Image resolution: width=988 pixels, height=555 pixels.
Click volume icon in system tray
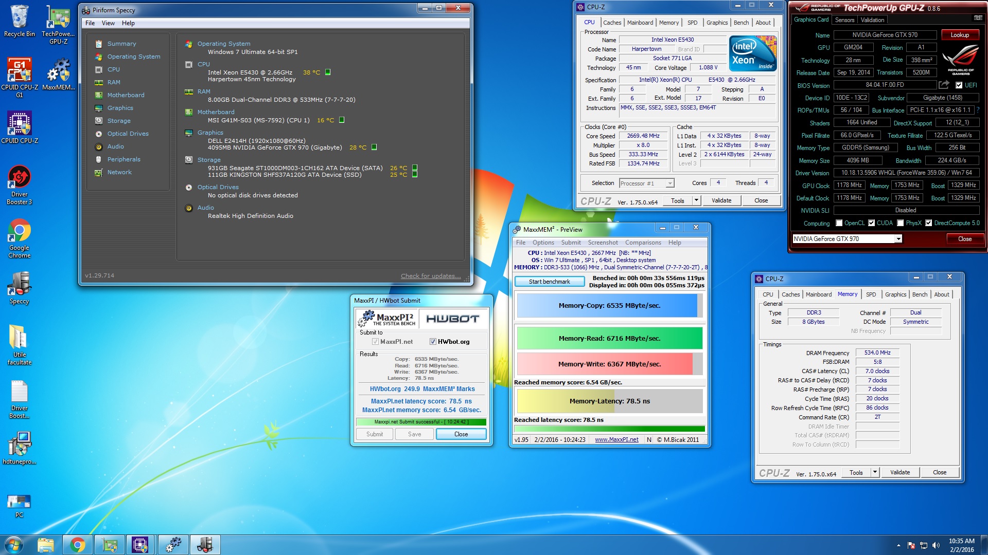tap(936, 545)
